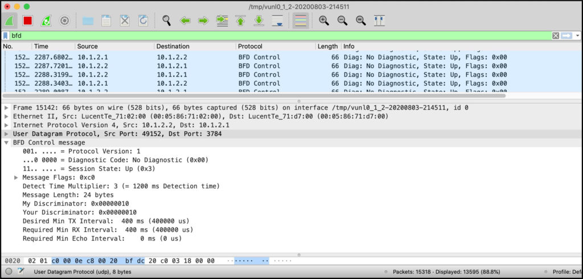Expand the Frame 15142 details

click(6, 107)
